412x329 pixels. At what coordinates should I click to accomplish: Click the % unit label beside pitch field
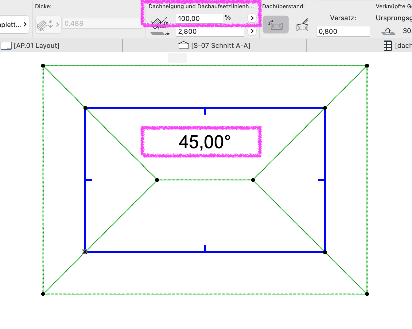(x=228, y=17)
